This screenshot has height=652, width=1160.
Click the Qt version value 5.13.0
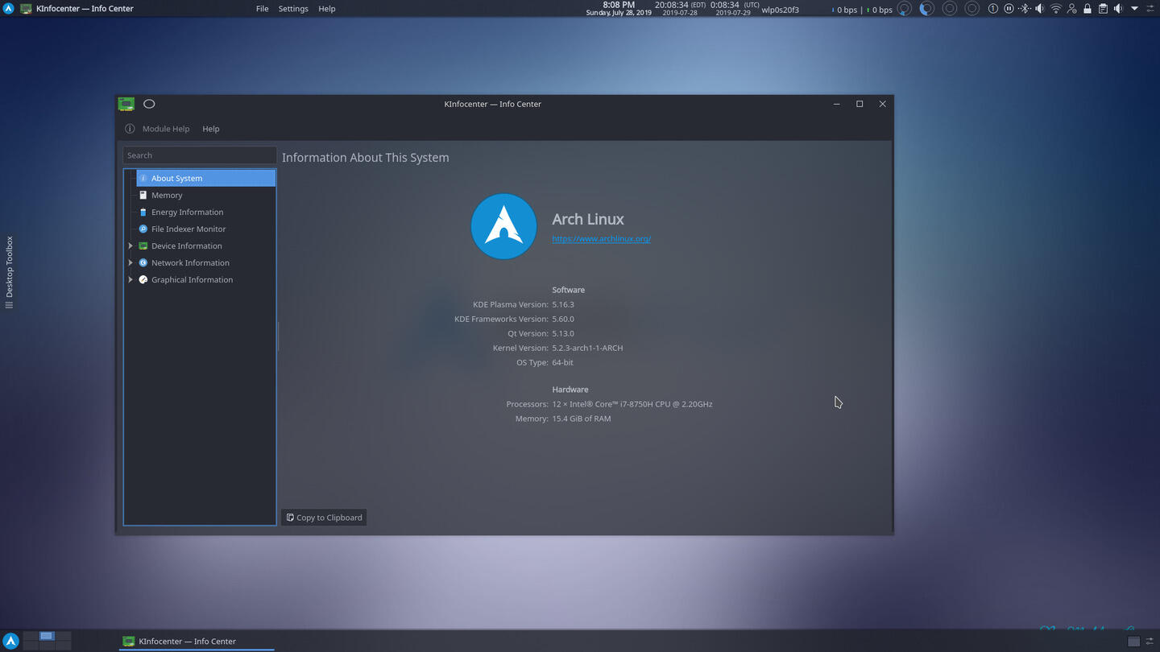pos(563,333)
